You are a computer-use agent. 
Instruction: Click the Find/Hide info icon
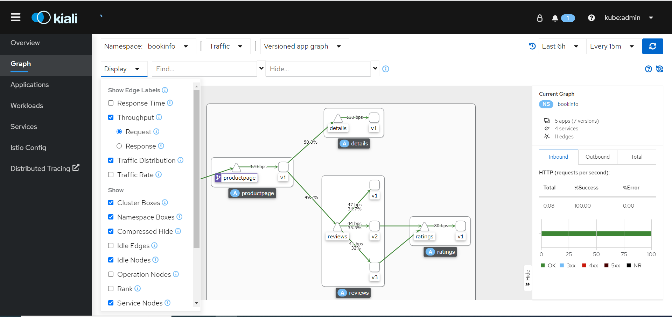(386, 69)
